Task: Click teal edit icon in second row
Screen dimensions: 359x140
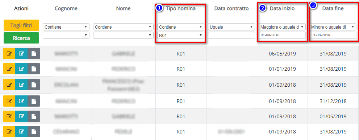Action: 21,69
